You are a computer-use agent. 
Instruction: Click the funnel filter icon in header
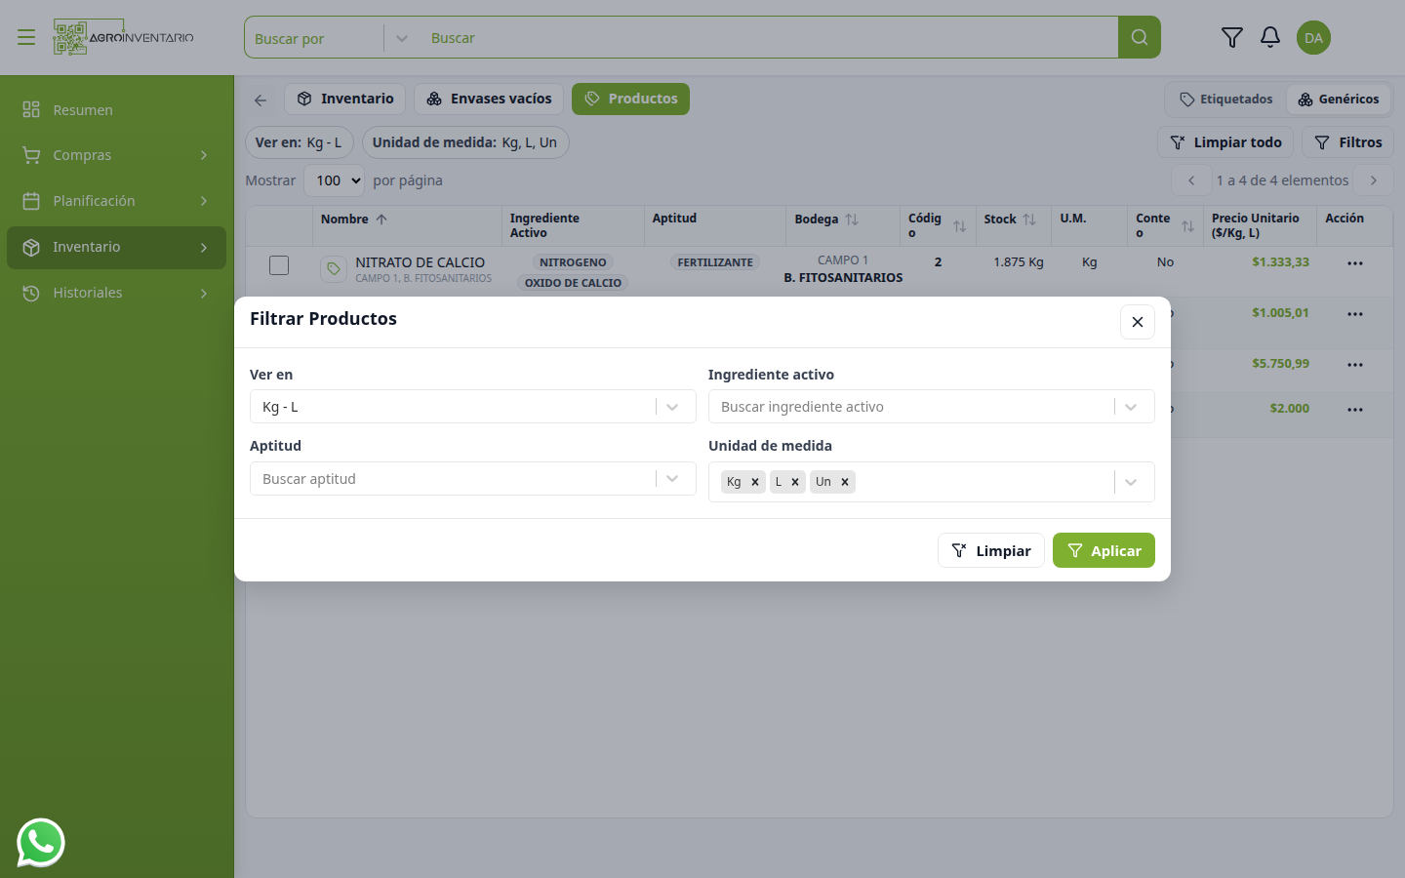pyautogui.click(x=1231, y=38)
